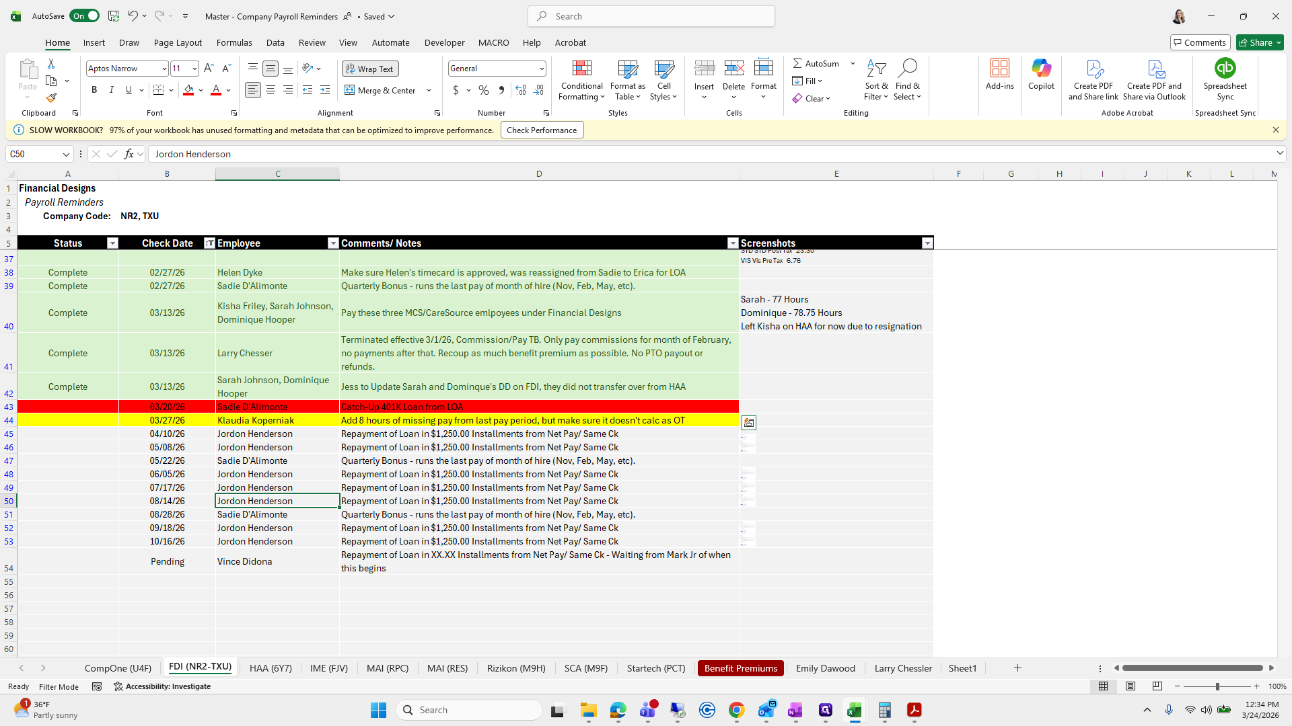Click the Create PDF and Share link icon

tap(1093, 69)
